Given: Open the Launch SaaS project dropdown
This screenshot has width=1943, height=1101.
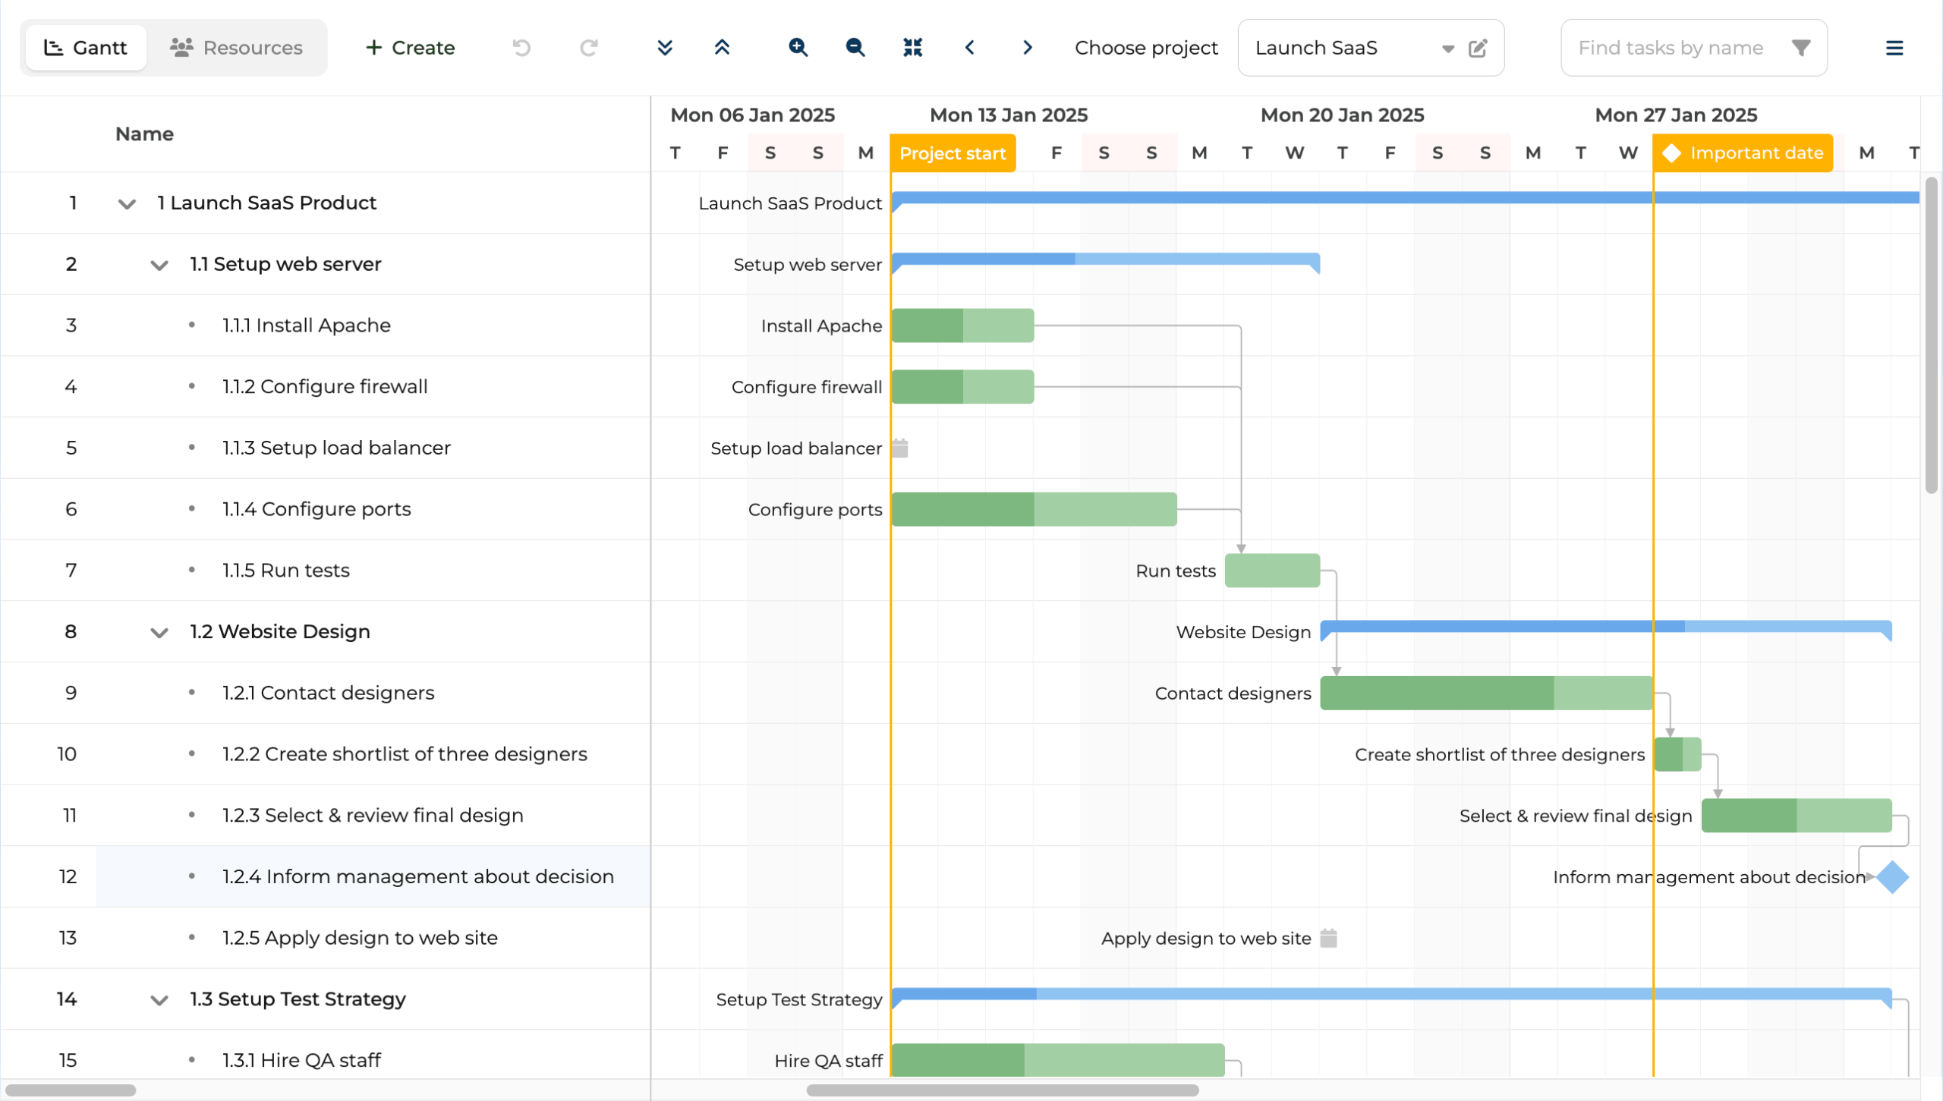Looking at the screenshot, I should pyautogui.click(x=1448, y=49).
